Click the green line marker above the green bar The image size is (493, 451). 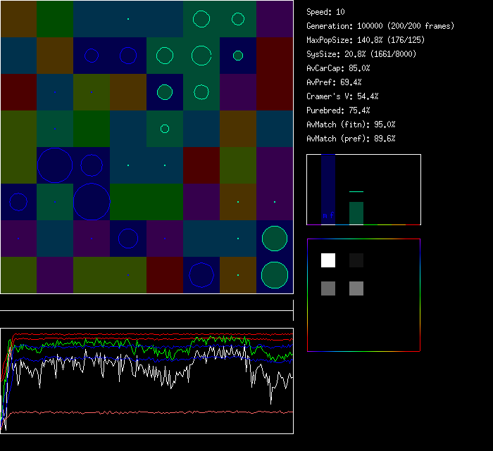click(x=356, y=191)
